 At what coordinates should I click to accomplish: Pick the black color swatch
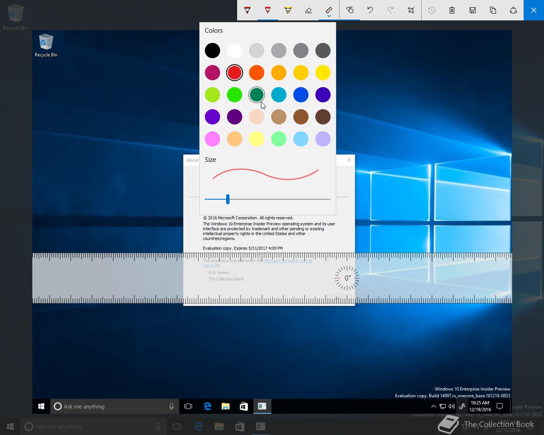pos(212,51)
